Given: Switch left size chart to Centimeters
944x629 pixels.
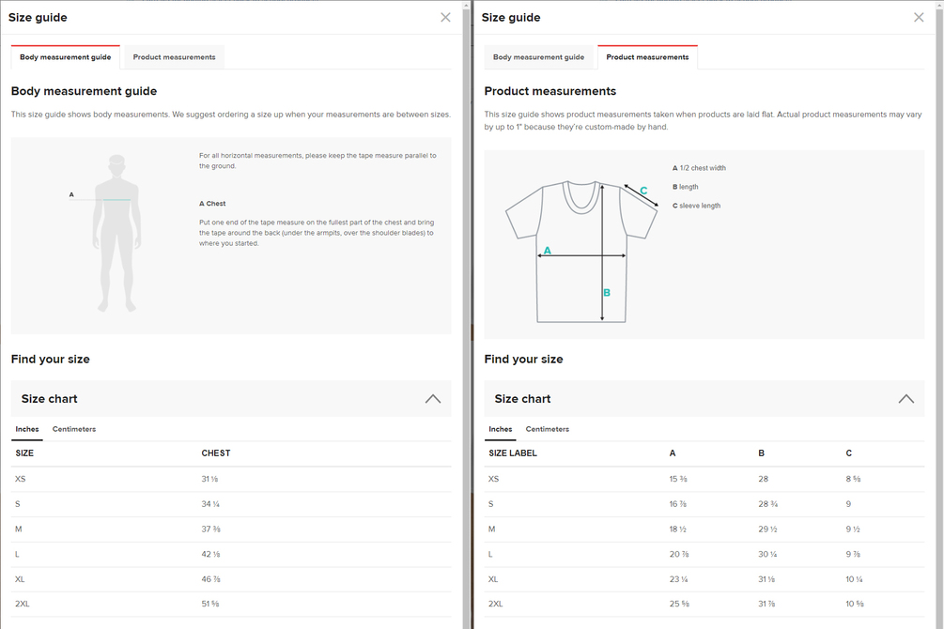Looking at the screenshot, I should pyautogui.click(x=74, y=429).
